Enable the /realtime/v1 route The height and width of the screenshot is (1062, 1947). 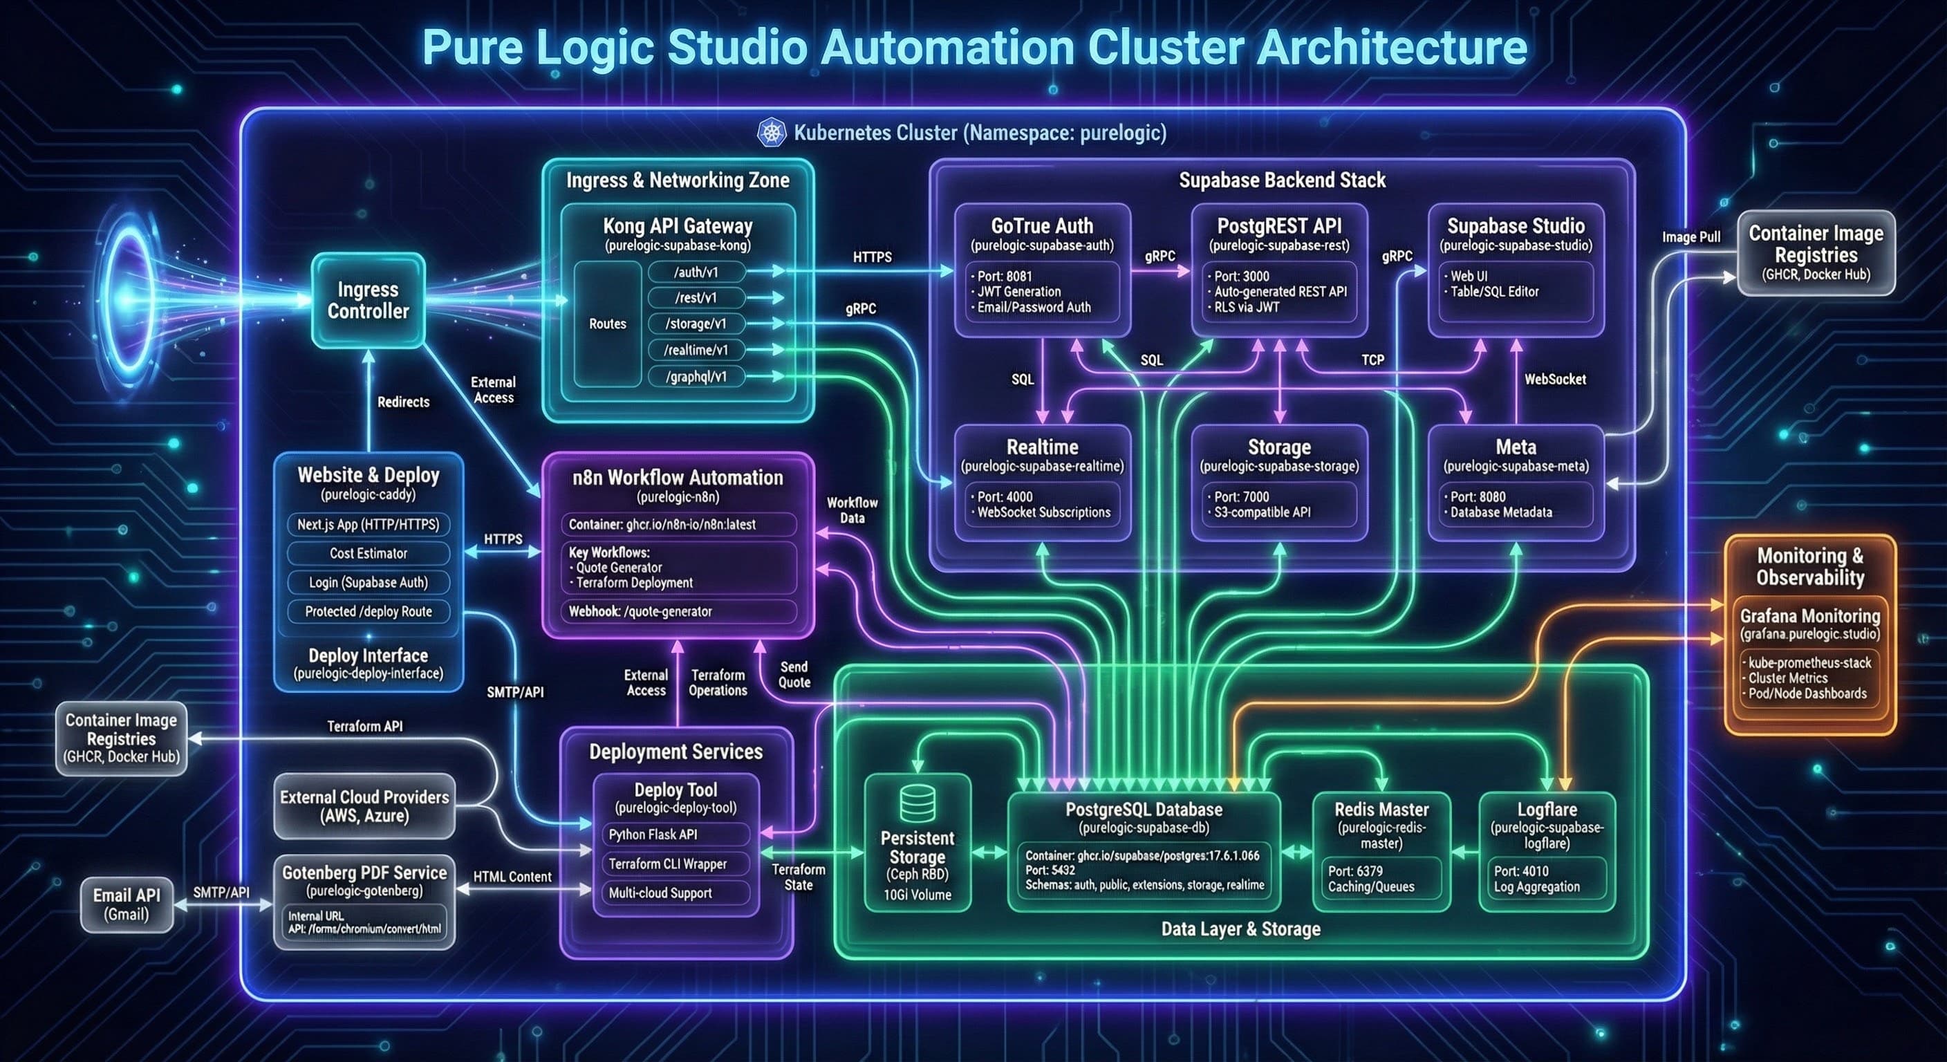click(698, 350)
